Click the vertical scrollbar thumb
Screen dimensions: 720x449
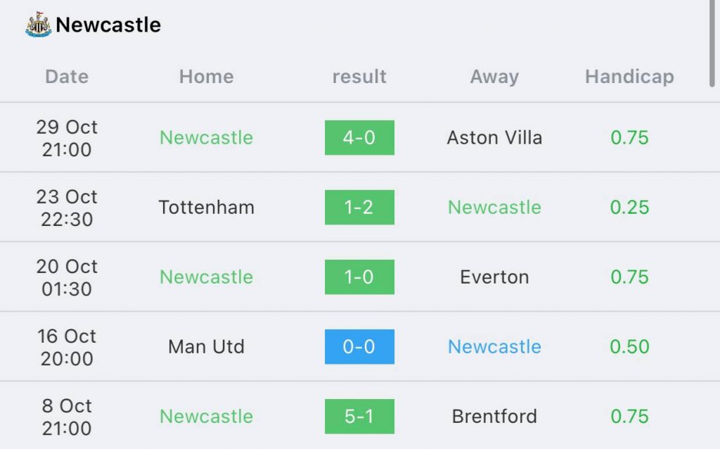point(712,43)
